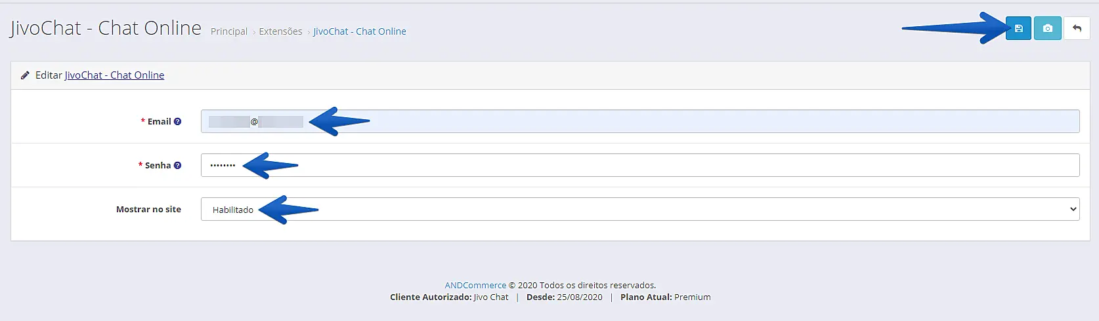
Task: Open Extensões breadcrumb item
Action: coord(280,31)
